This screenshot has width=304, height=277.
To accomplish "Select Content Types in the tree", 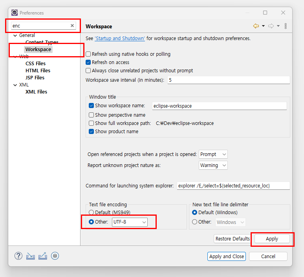I will tap(42, 42).
